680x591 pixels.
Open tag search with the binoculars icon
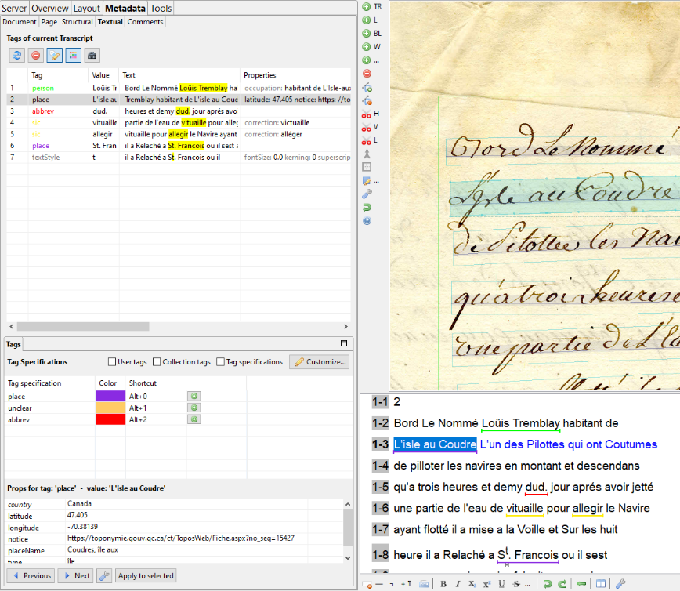tap(92, 55)
